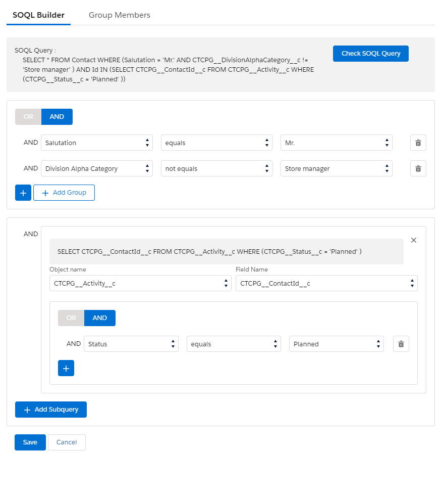Screen dimensions: 442x496
Task: Expand the Store manager value dropdown
Action: pos(336,168)
